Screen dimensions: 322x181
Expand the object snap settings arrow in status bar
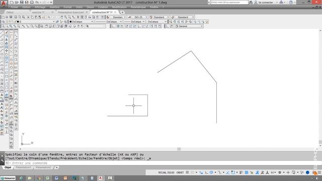tap(237, 172)
